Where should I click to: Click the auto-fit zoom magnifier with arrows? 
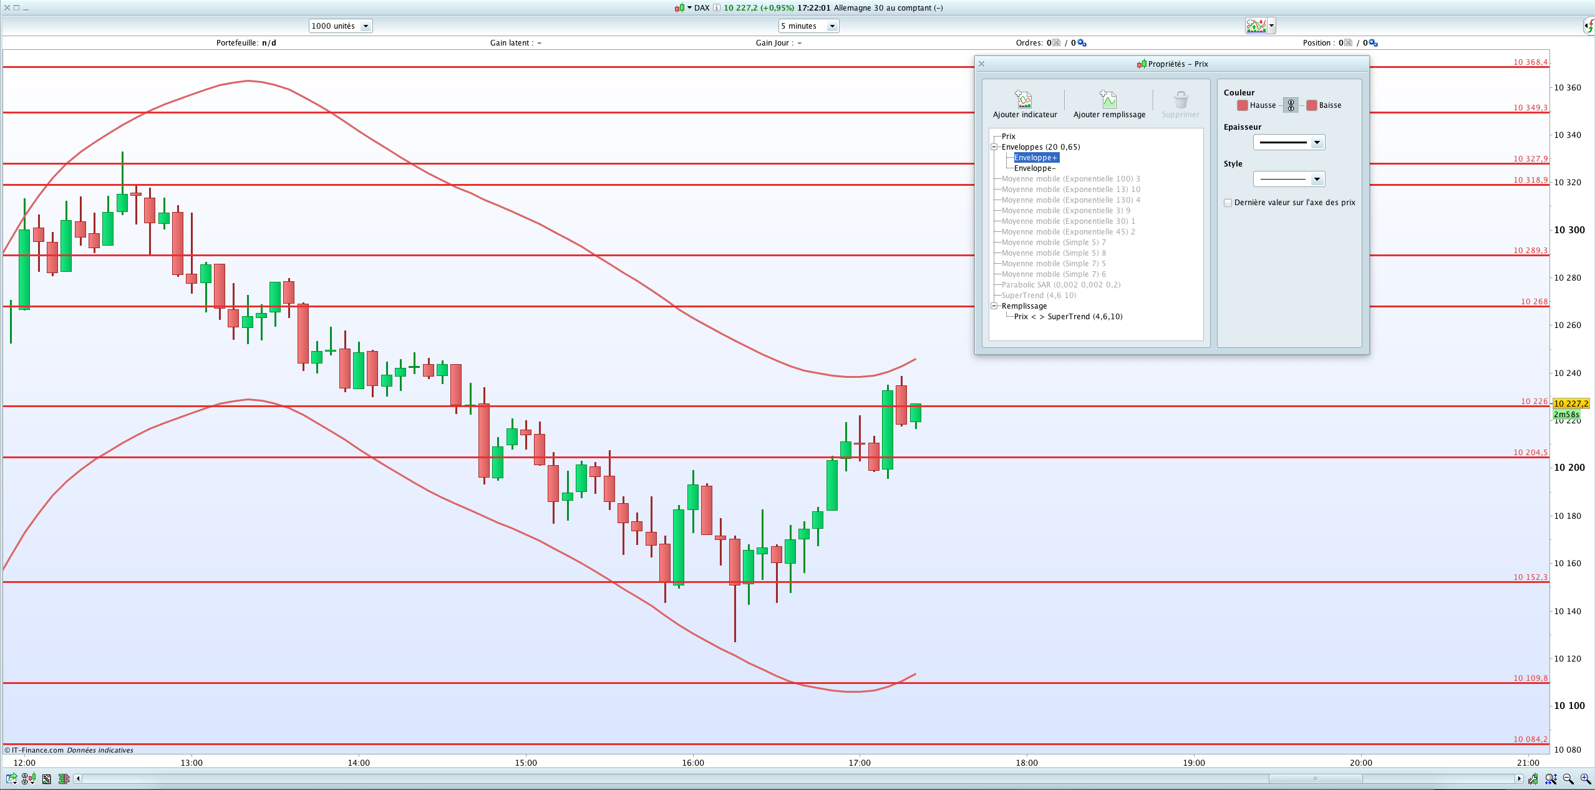(x=1551, y=779)
